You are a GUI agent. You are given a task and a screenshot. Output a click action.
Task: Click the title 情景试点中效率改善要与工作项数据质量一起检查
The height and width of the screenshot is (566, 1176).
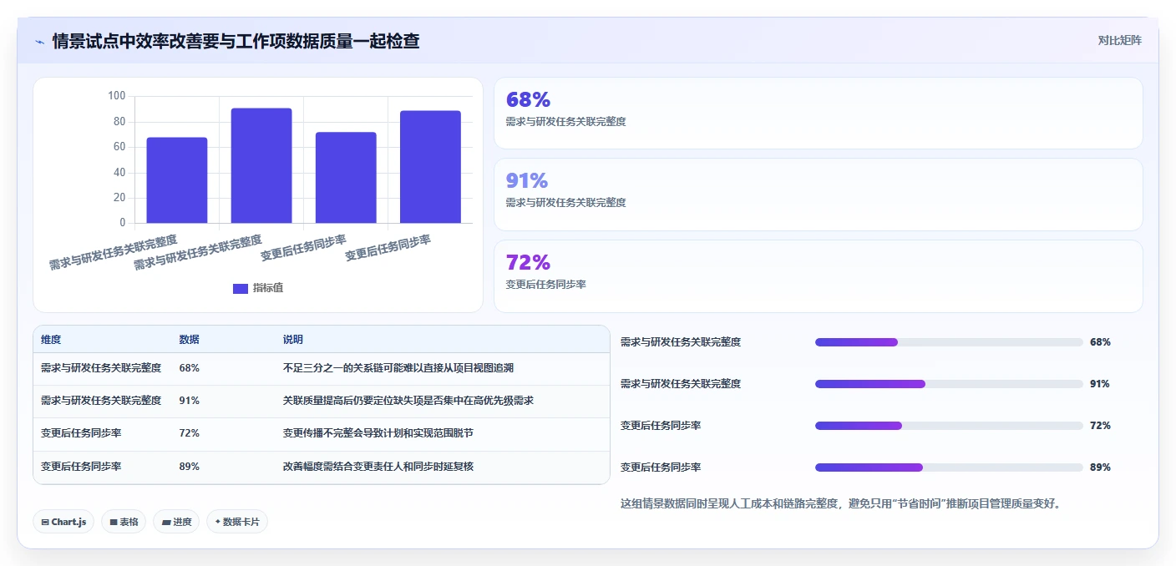pyautogui.click(x=236, y=41)
